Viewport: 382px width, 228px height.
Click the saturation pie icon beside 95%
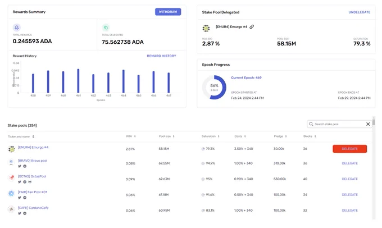point(203,179)
